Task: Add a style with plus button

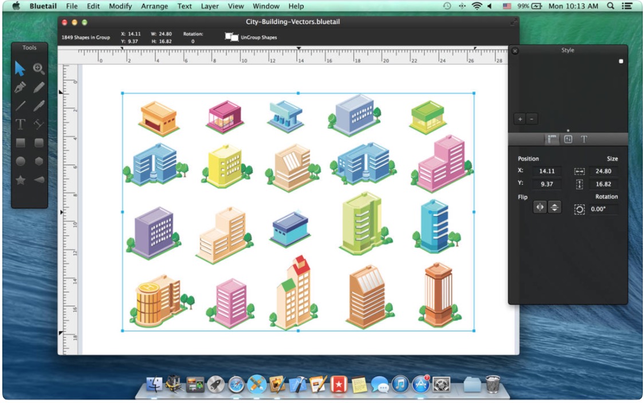Action: 520,119
